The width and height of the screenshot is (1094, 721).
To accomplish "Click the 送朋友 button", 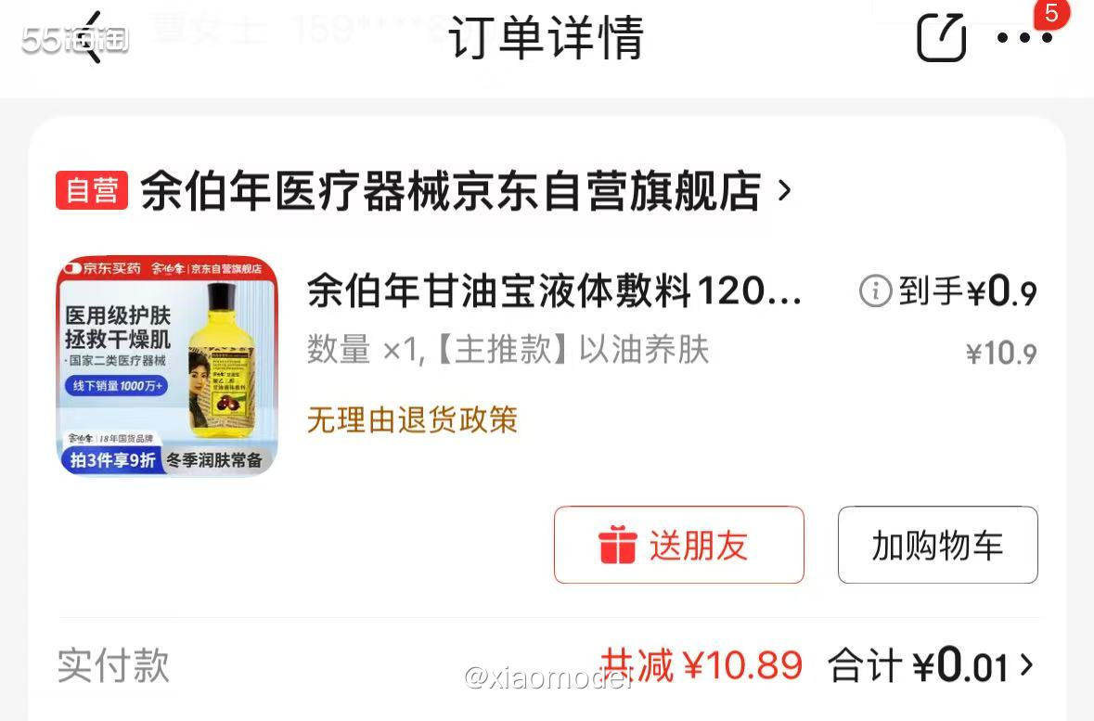I will [679, 545].
